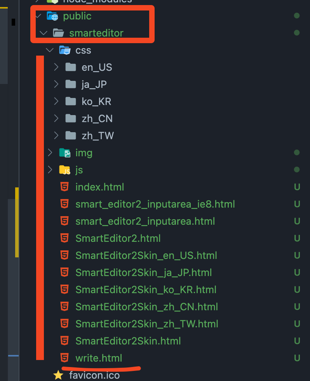
Task: Click the js folder yellow icon
Action: pos(65,170)
